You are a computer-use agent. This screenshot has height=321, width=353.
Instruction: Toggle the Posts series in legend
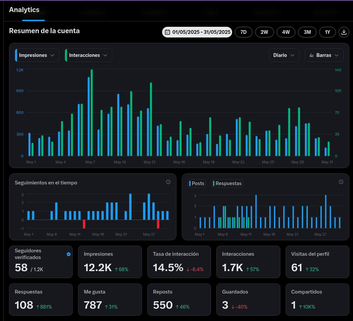pos(197,183)
